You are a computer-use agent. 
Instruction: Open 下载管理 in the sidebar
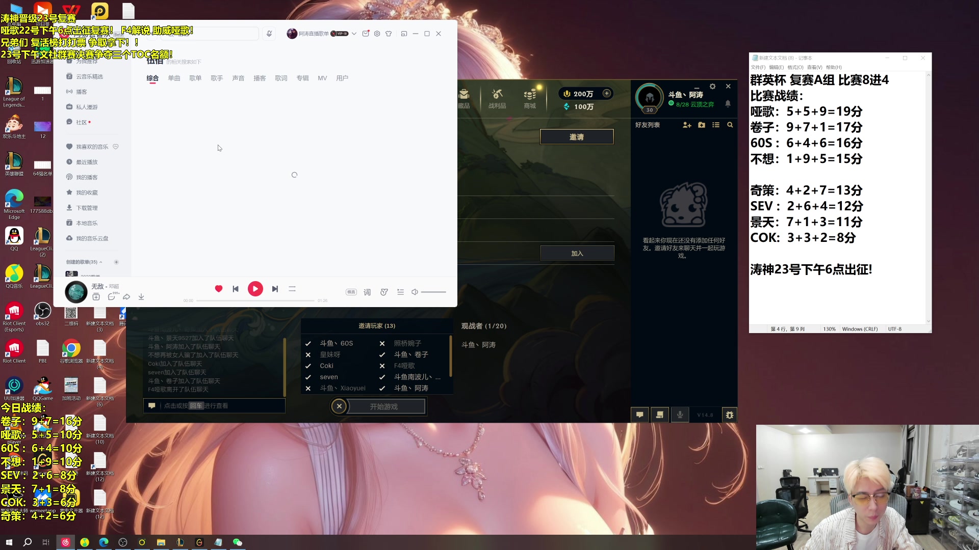click(x=87, y=208)
